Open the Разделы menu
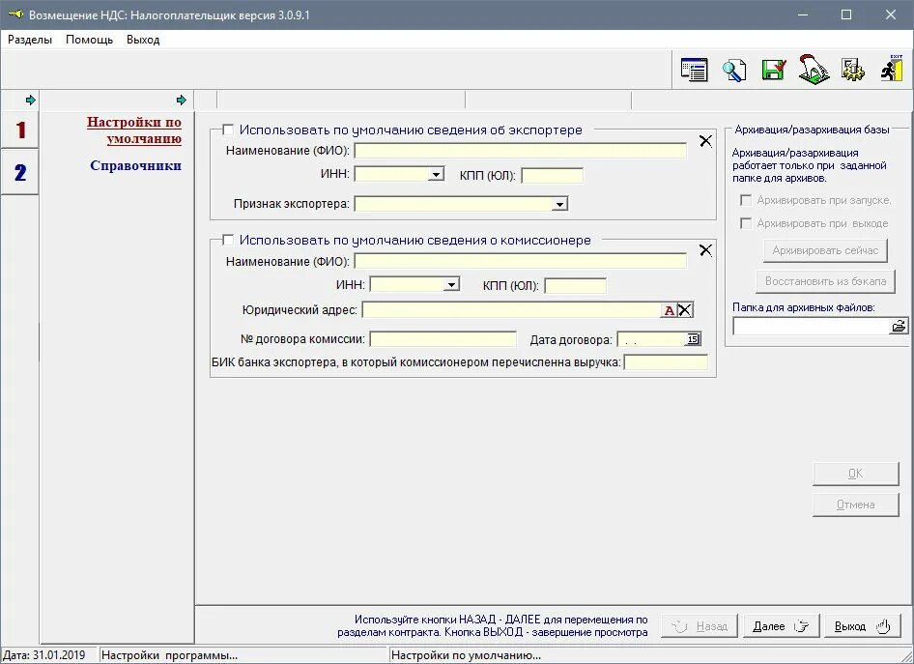This screenshot has width=914, height=664. tap(30, 40)
